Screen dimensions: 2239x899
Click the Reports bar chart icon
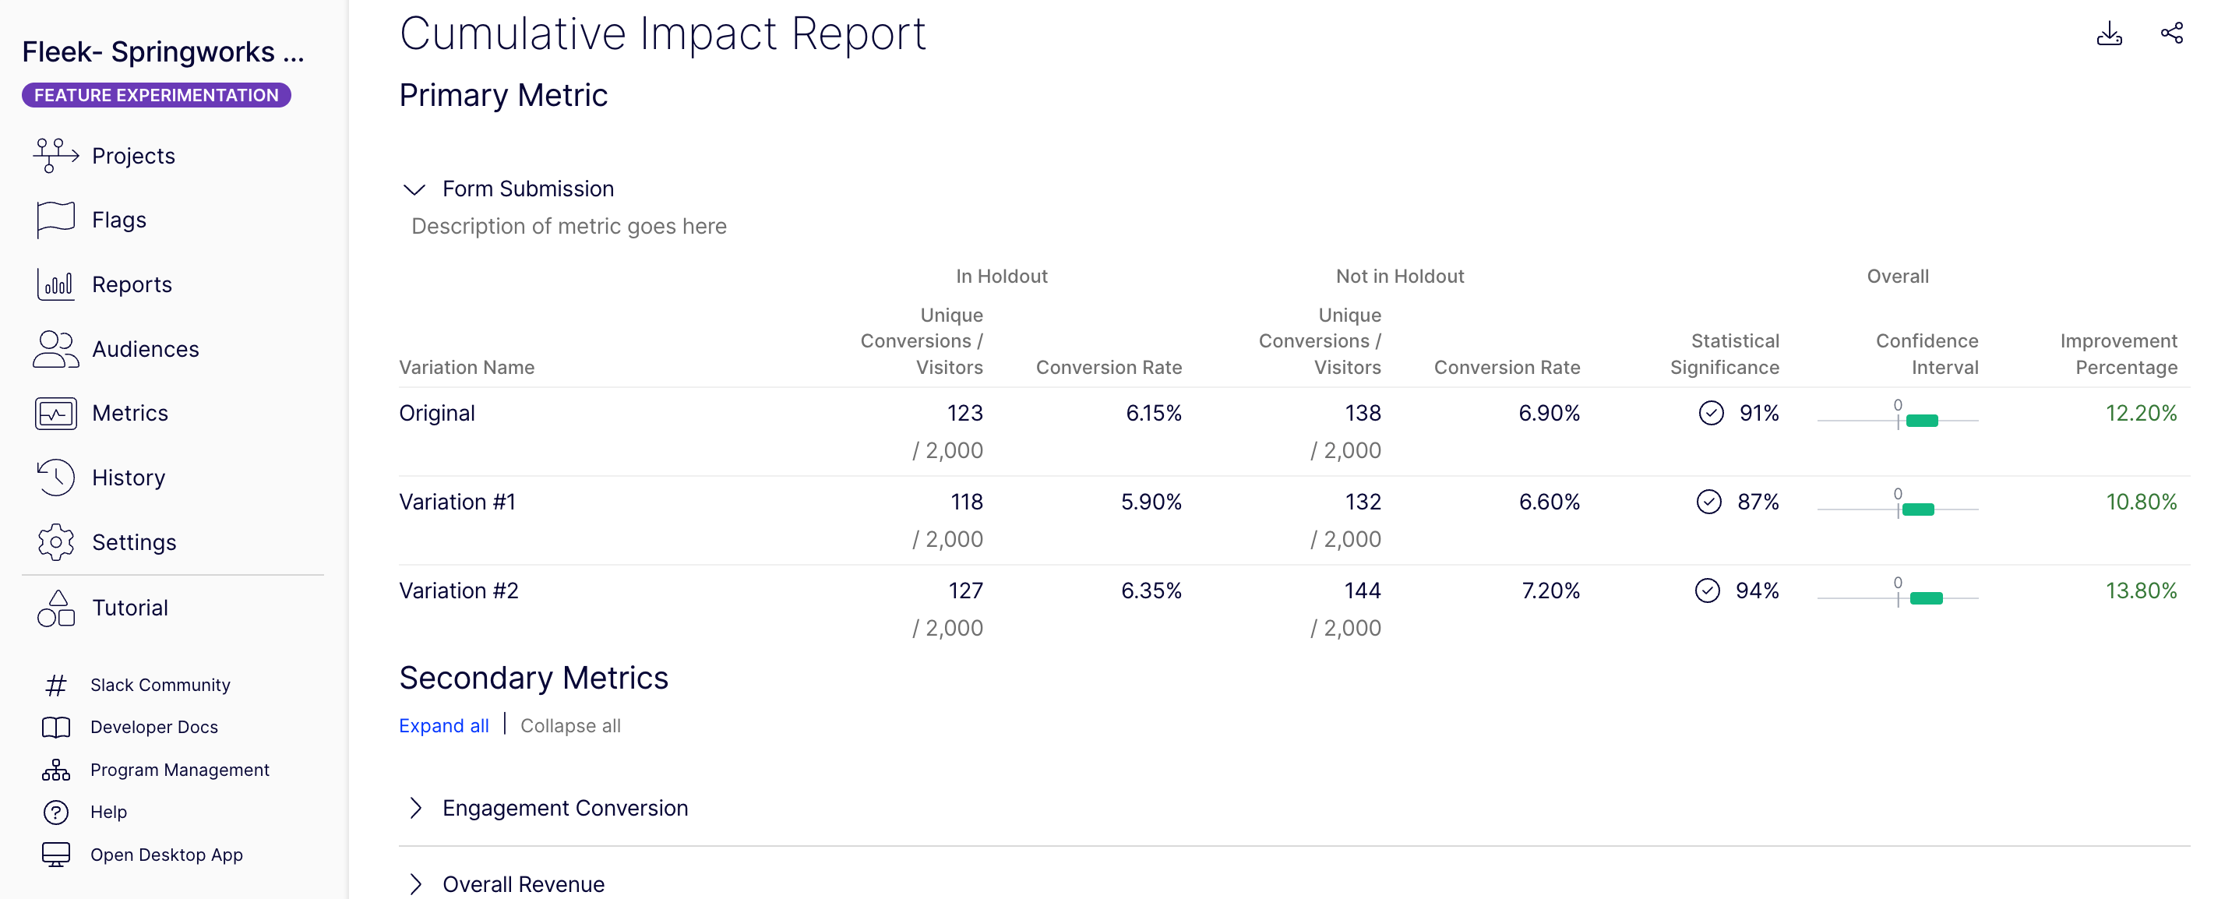point(55,284)
